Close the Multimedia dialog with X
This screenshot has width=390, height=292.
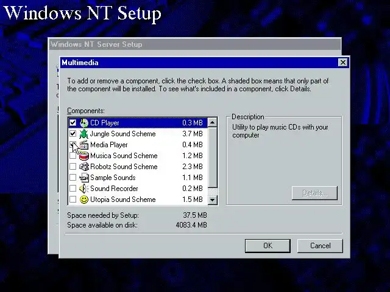click(342, 63)
